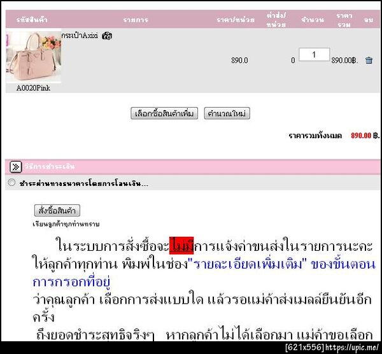
Task: Click the product code A0020Pink
Action: click(x=33, y=88)
